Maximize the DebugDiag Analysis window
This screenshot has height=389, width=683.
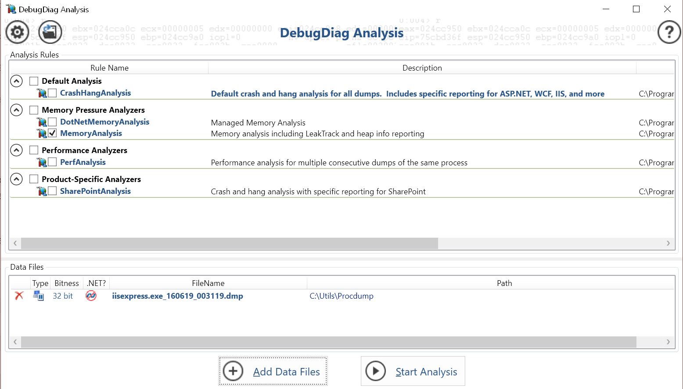[x=636, y=9]
